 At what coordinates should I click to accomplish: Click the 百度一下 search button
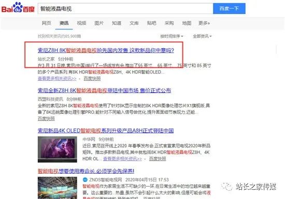tap(229, 8)
